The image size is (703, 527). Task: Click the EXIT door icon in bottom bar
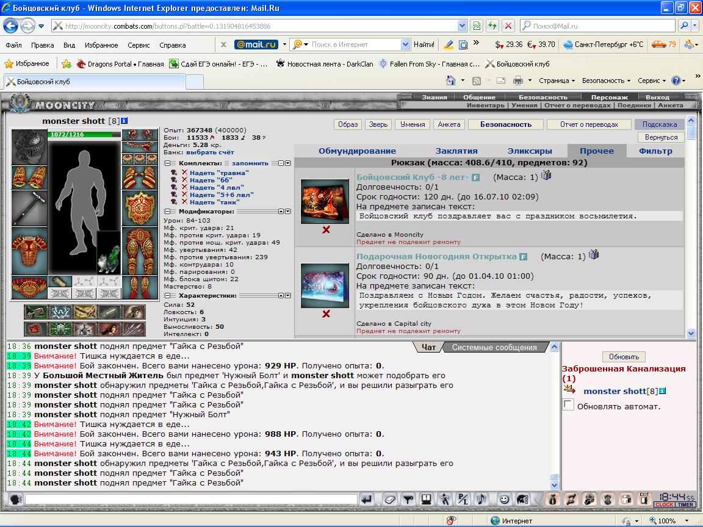pos(644,498)
